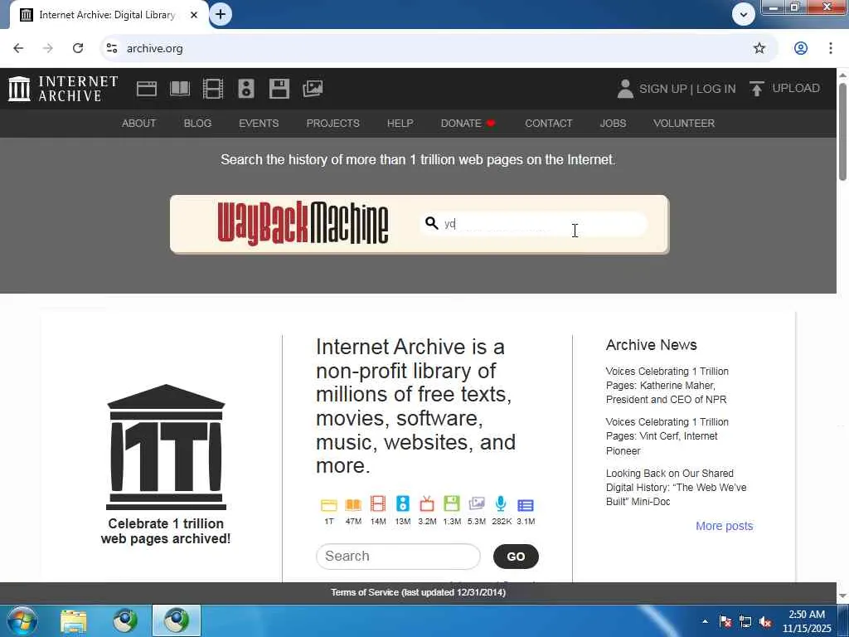Click the SIGN UP link
Viewport: 849px width, 637px height.
662,89
